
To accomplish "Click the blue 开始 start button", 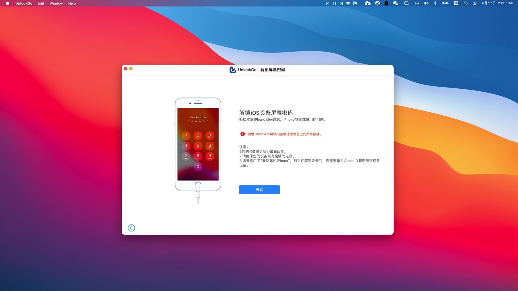I will [259, 190].
